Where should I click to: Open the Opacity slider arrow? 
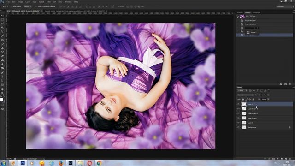coord(268,95)
